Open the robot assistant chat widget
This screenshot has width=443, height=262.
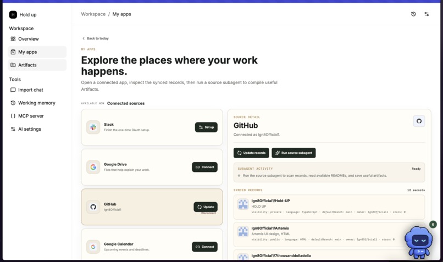tap(419, 242)
